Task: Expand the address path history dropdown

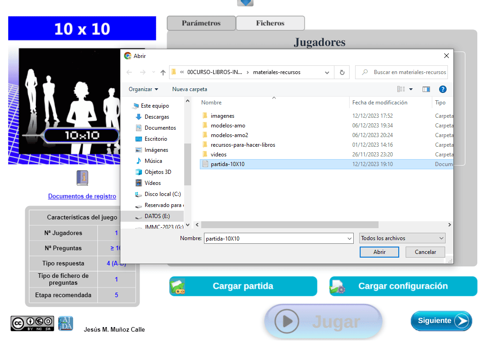Action: coord(327,72)
